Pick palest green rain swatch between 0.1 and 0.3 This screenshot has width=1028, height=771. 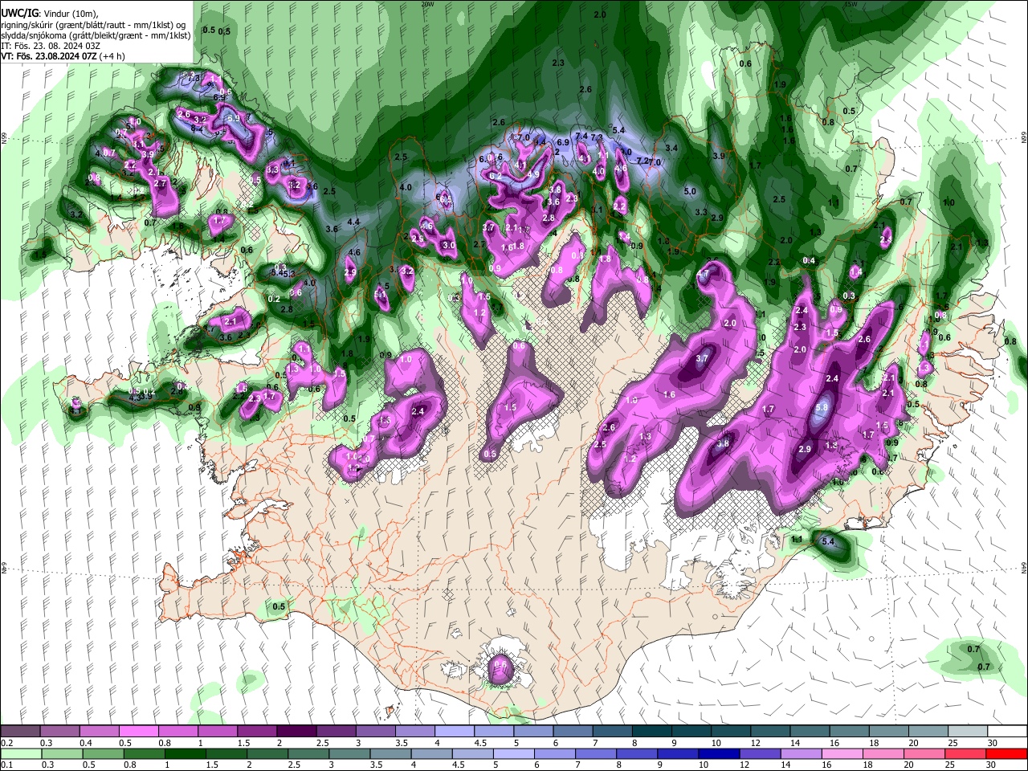(x=21, y=753)
